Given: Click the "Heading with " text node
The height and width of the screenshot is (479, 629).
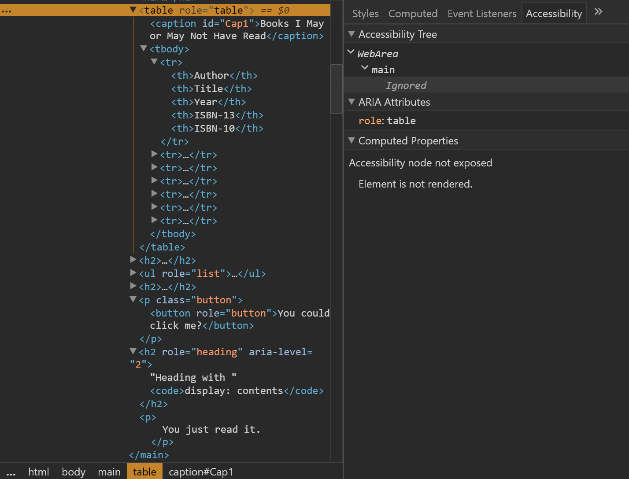Looking at the screenshot, I should pos(193,378).
